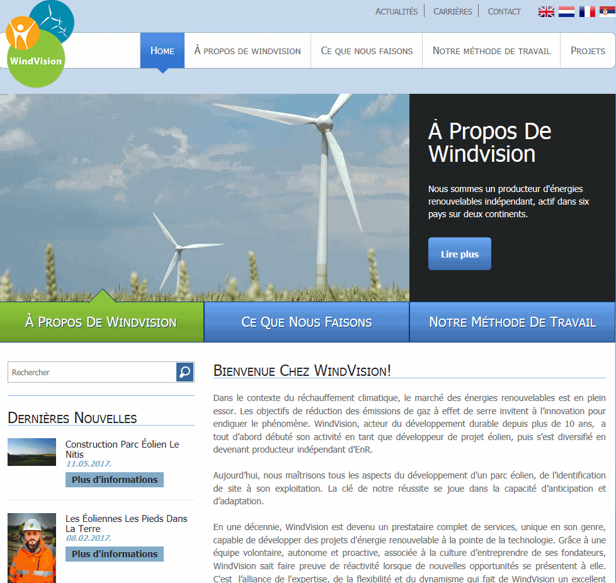Click the WindVision logo

pos(39,44)
